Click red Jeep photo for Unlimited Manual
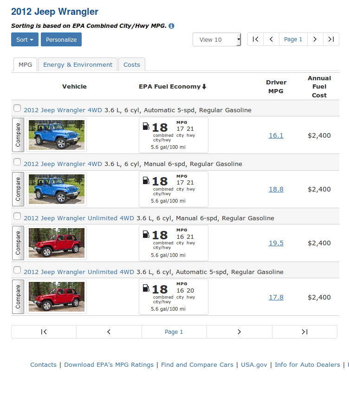The height and width of the screenshot is (415, 349). point(57,243)
